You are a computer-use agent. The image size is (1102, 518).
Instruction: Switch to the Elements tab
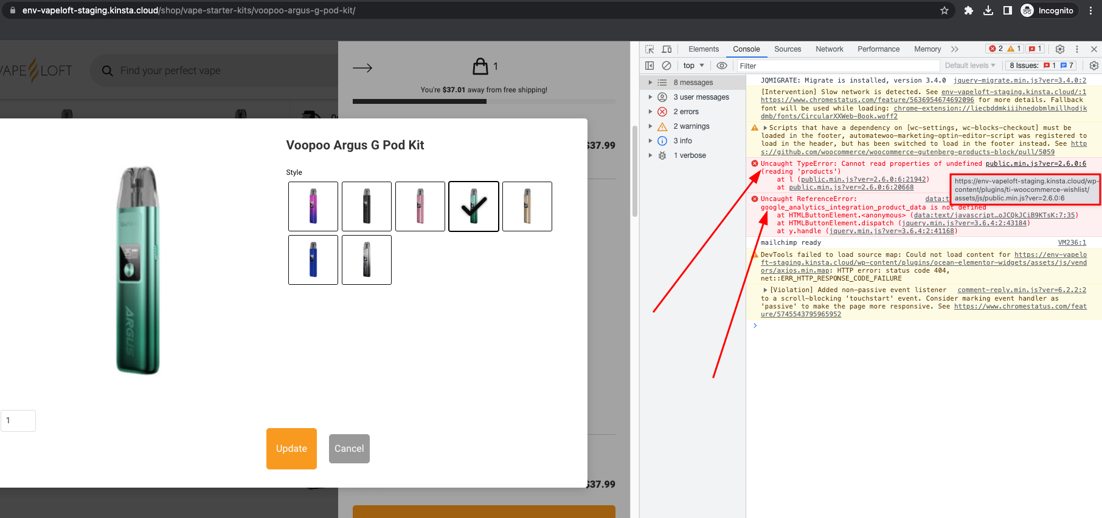tap(703, 49)
